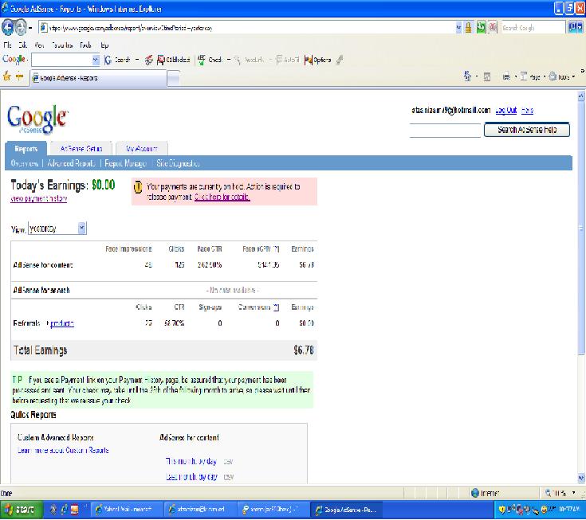Switch to Google AdSense taskbar window
This screenshot has width=586, height=520.
[x=347, y=509]
